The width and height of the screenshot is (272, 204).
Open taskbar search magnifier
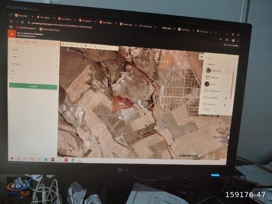tap(18, 159)
